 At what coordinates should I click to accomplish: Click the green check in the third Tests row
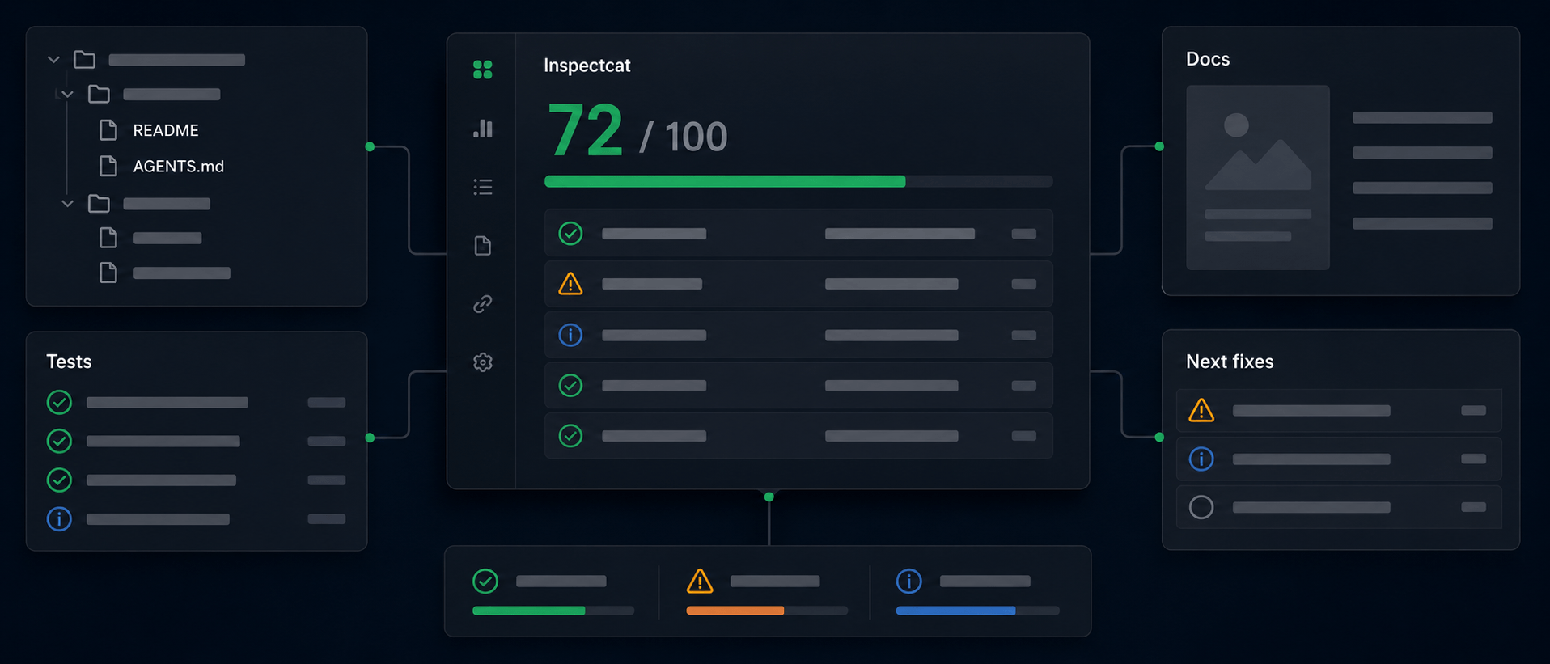(59, 480)
